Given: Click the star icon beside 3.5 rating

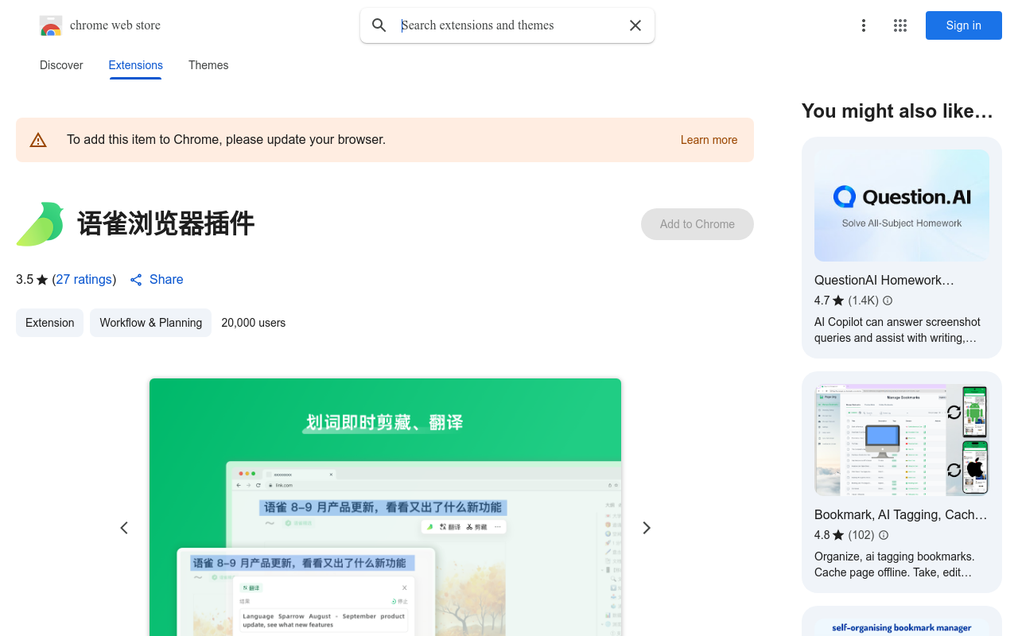Looking at the screenshot, I should pos(42,280).
